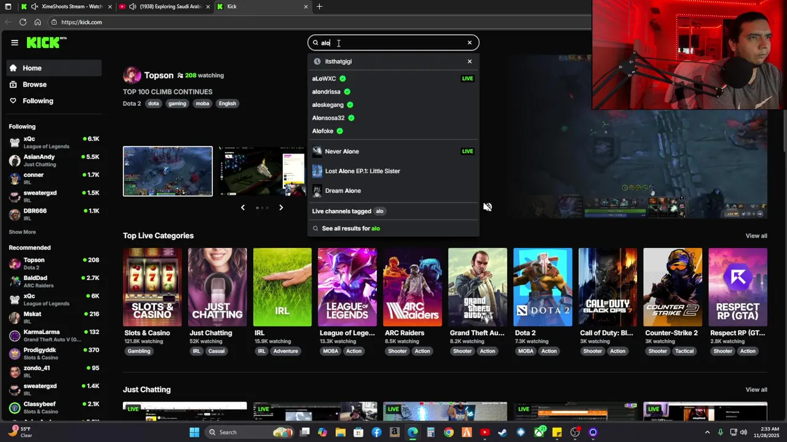
Task: Open a new browser tab
Action: coord(319,7)
